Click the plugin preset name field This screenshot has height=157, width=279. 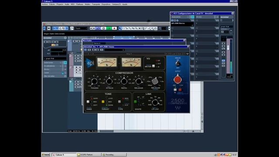click(115, 50)
